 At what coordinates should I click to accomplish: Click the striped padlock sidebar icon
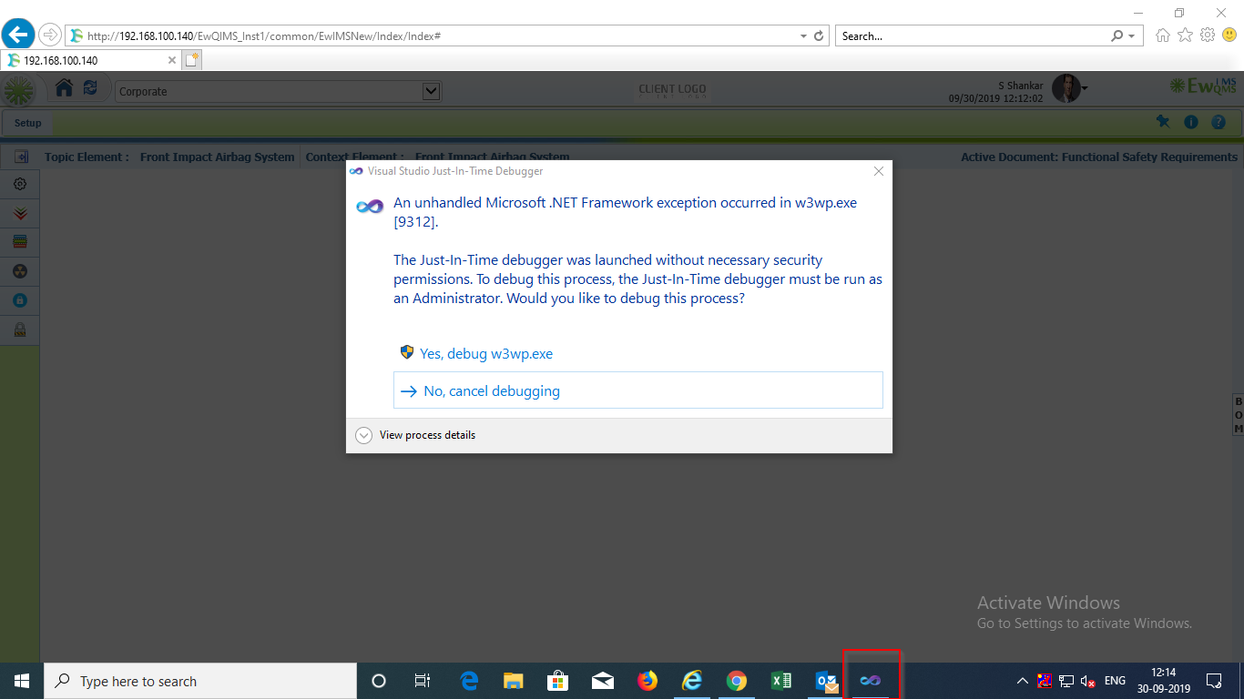click(x=20, y=329)
